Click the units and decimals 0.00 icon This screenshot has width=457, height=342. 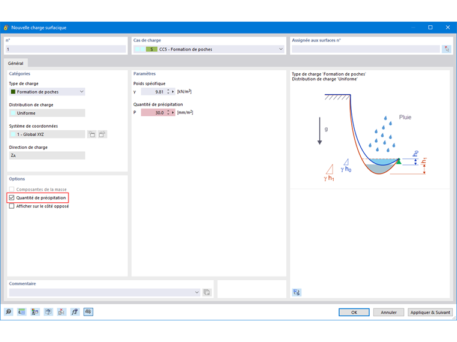(x=22, y=312)
